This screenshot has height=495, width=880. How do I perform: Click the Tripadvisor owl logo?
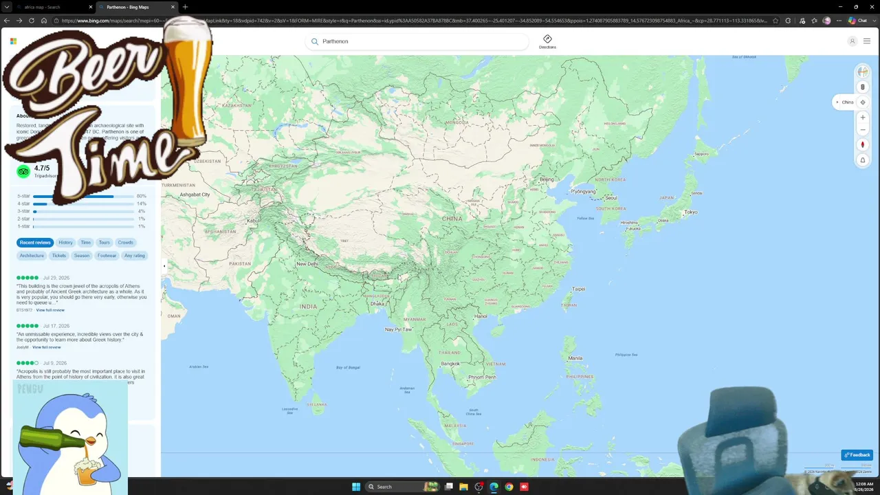(23, 171)
